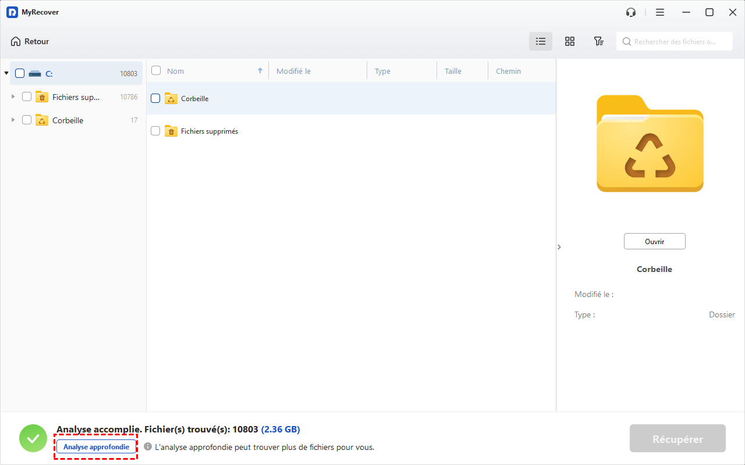Select the Fichiers supprimés name in list

tap(210, 131)
